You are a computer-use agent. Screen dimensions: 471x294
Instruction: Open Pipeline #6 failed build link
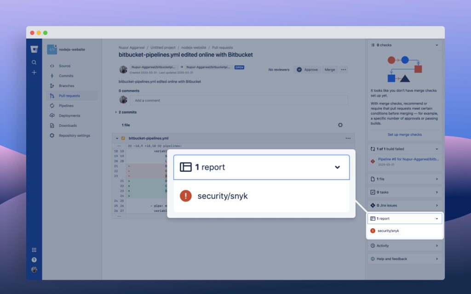click(x=408, y=159)
